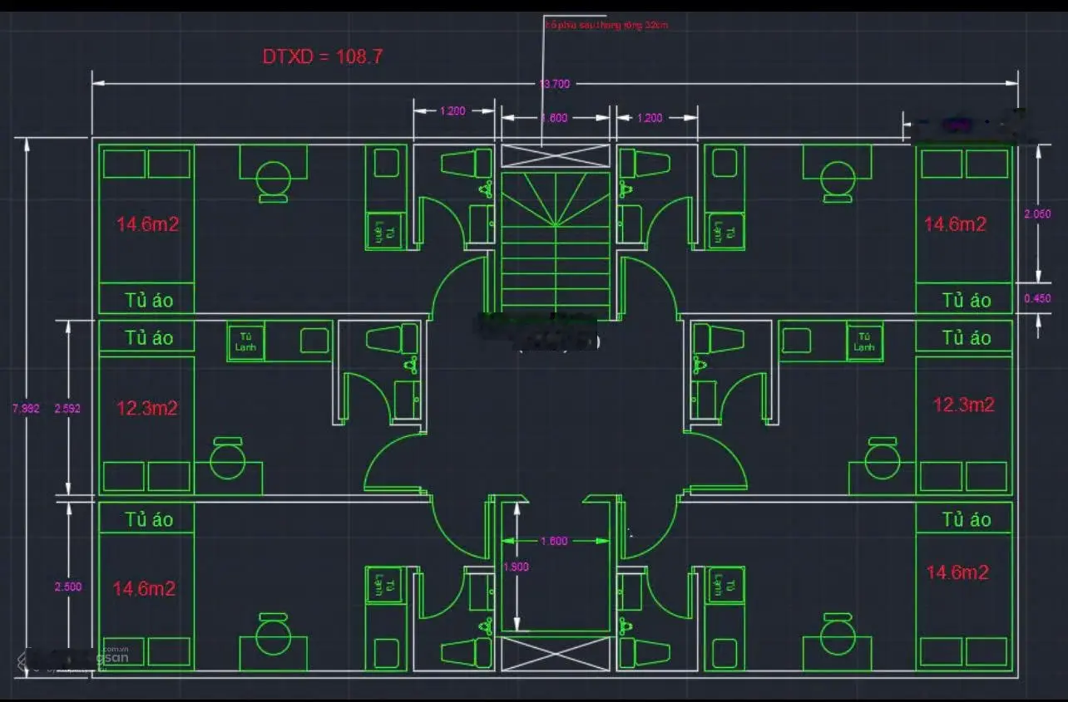This screenshot has height=702, width=1068.
Task: Click the crossed box below the lower shaft
Action: pos(556,654)
